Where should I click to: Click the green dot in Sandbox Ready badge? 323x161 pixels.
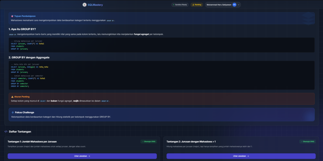click(x=173, y=5)
